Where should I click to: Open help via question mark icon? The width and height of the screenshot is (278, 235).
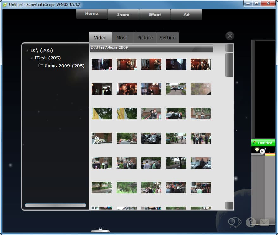[251, 222]
